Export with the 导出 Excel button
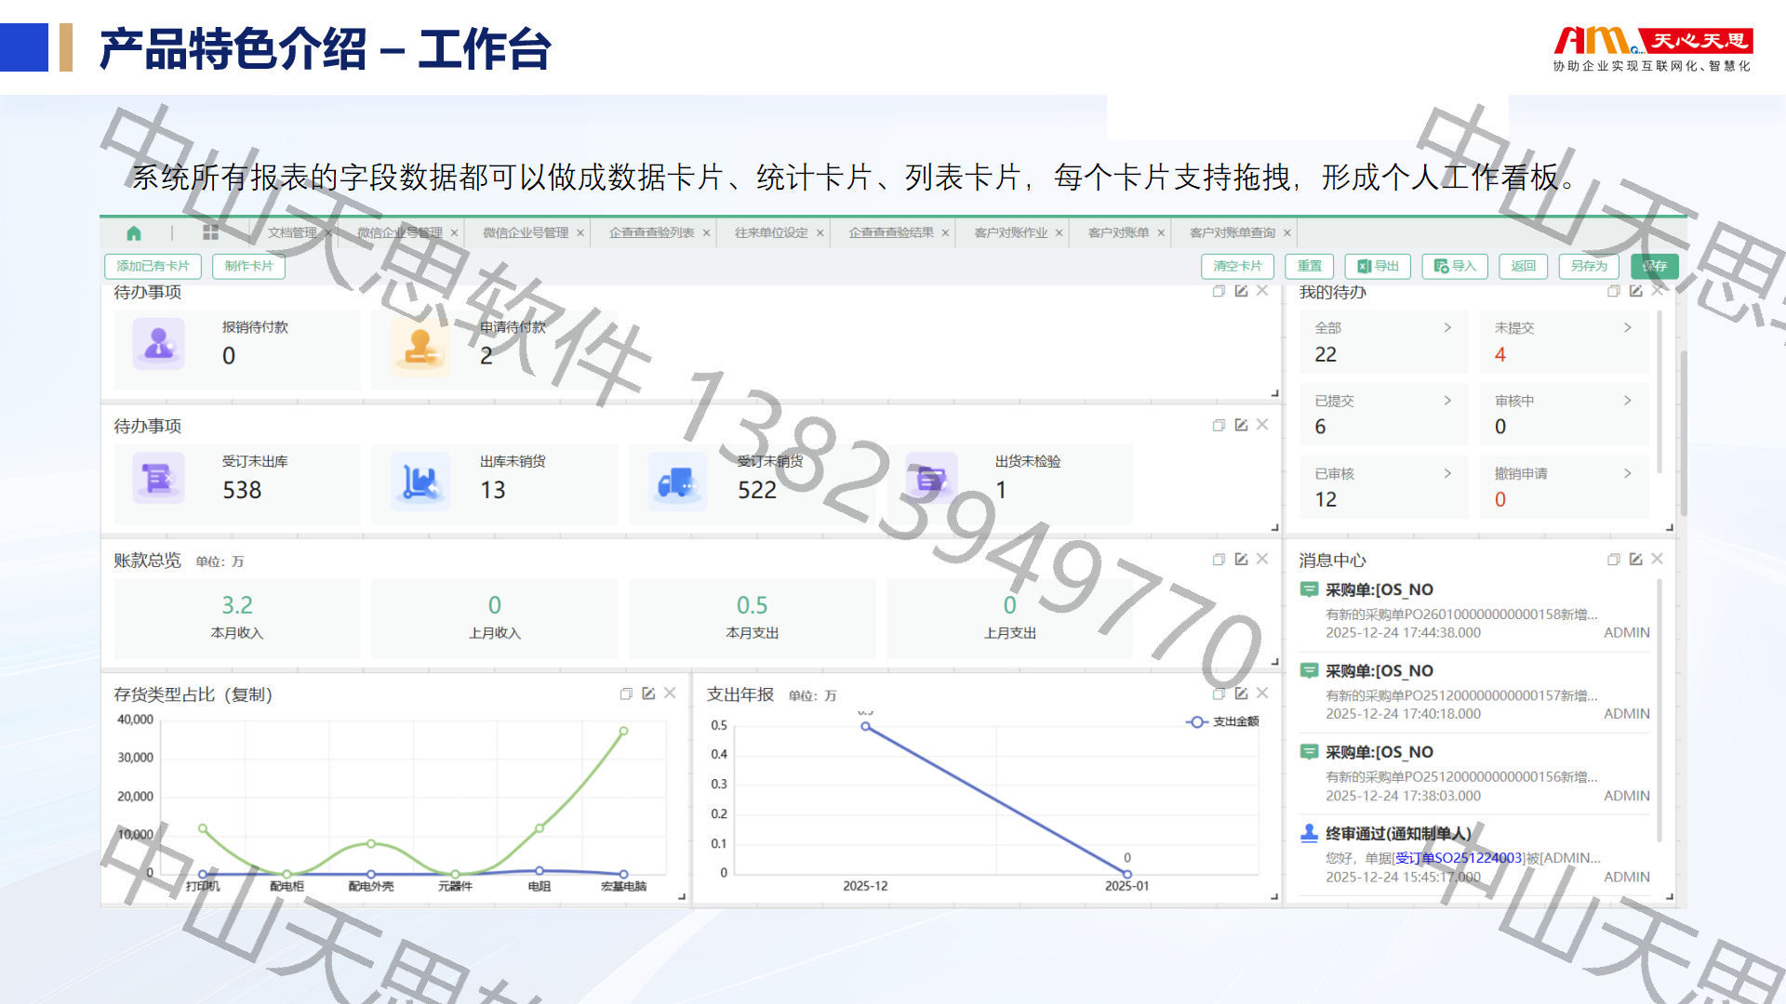 click(1378, 266)
